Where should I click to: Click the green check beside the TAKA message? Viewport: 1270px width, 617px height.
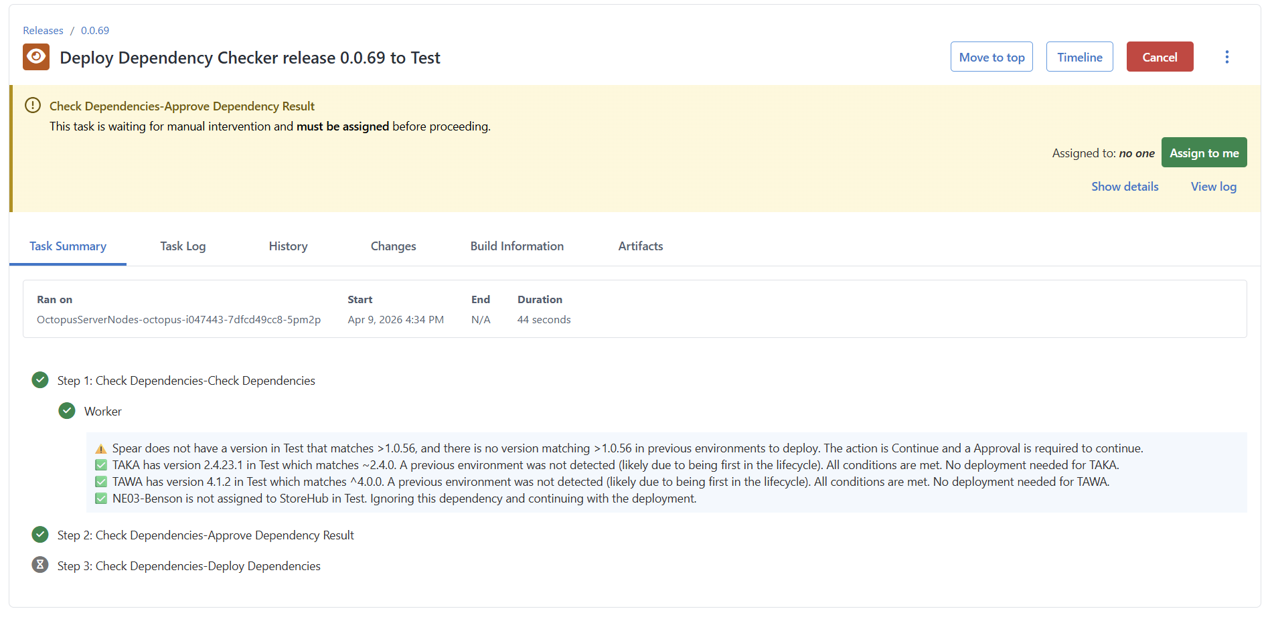pyautogui.click(x=101, y=464)
